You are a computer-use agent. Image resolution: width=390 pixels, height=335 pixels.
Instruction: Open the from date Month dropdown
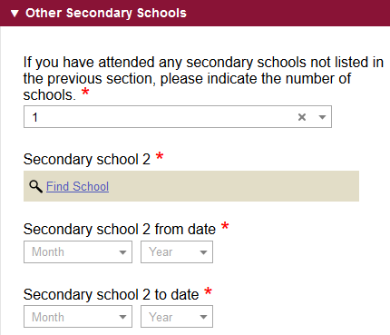pos(78,252)
